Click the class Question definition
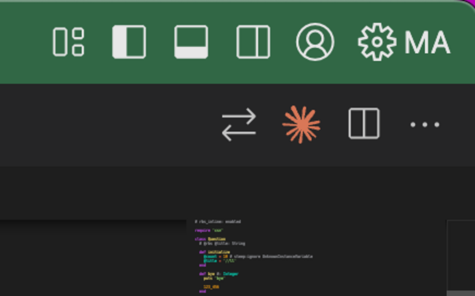The height and width of the screenshot is (296, 475). (216, 239)
